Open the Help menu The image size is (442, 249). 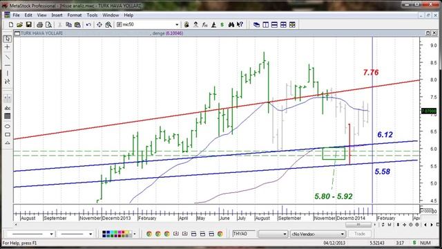[x=128, y=15]
